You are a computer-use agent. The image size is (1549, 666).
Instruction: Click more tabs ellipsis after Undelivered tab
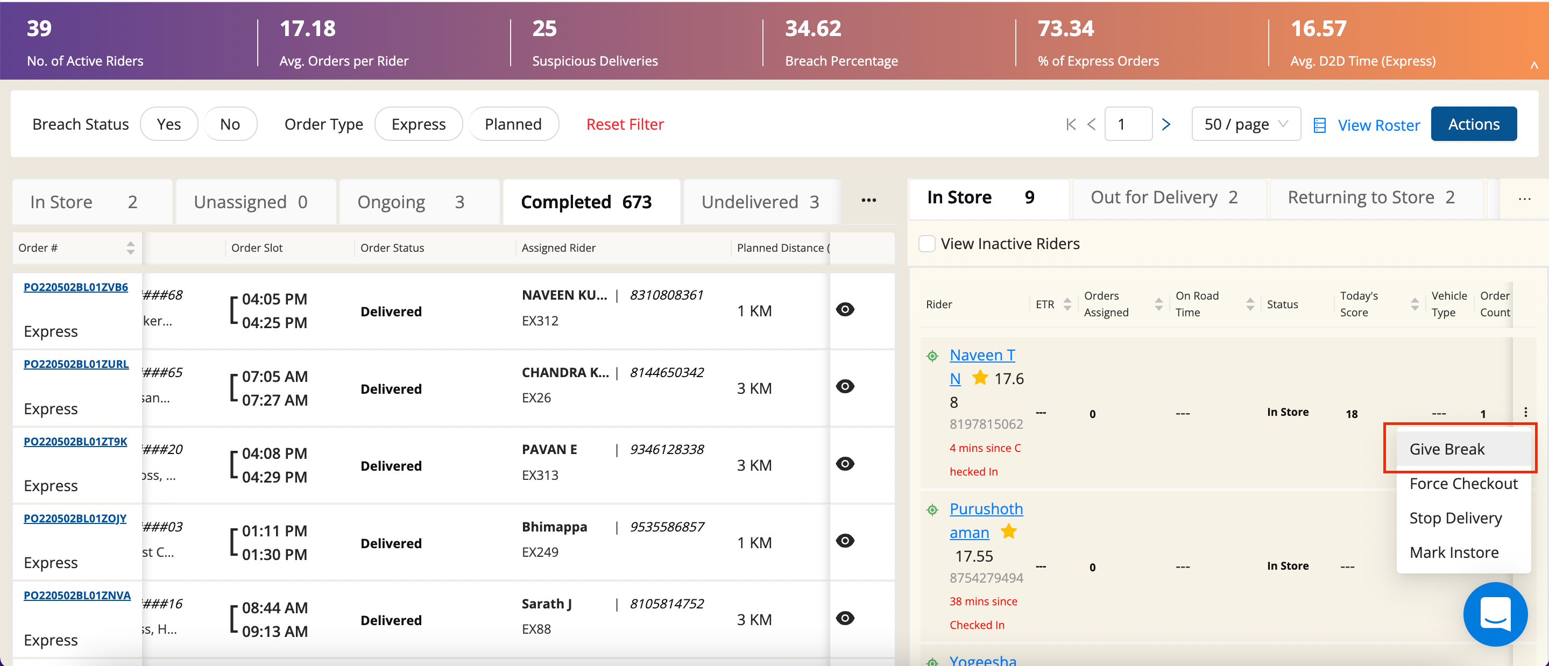coord(868,201)
